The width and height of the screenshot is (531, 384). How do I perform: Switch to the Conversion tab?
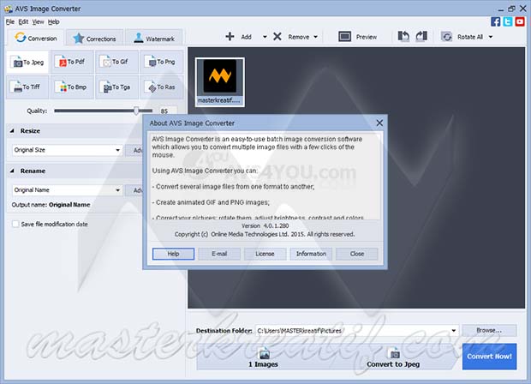36,38
